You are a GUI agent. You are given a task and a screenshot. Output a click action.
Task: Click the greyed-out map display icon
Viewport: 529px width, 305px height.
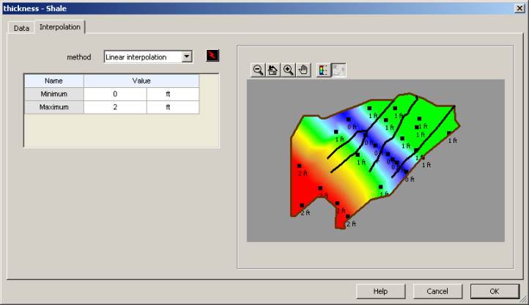(x=339, y=70)
